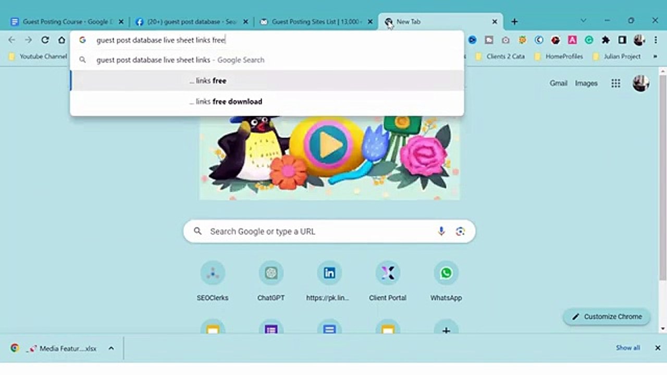667x375 pixels.
Task: Close the downloads bar
Action: 658,348
